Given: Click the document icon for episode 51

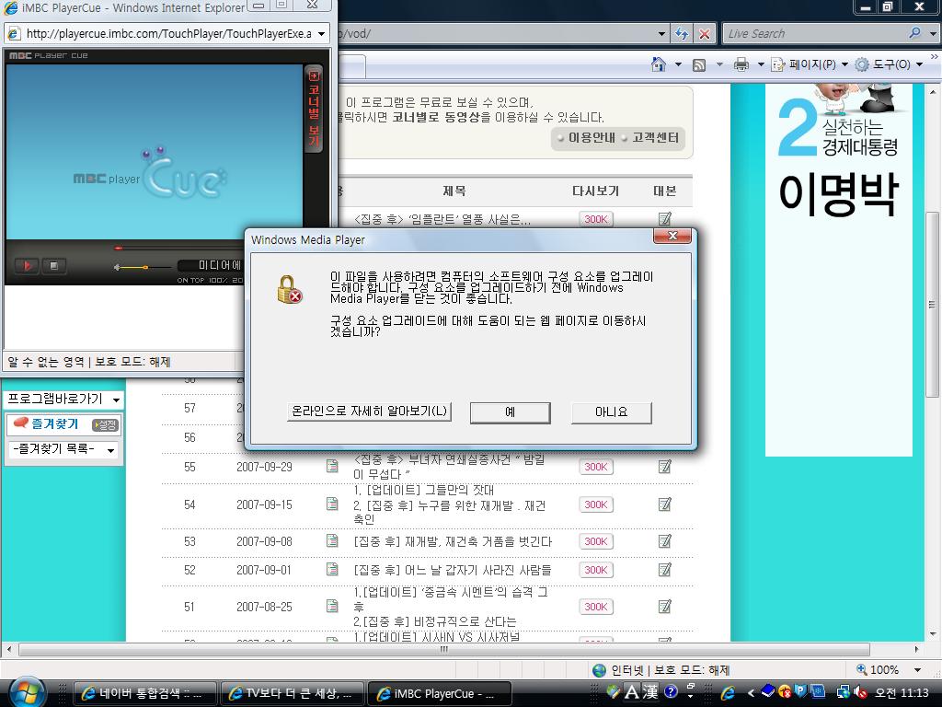Looking at the screenshot, I should [331, 606].
